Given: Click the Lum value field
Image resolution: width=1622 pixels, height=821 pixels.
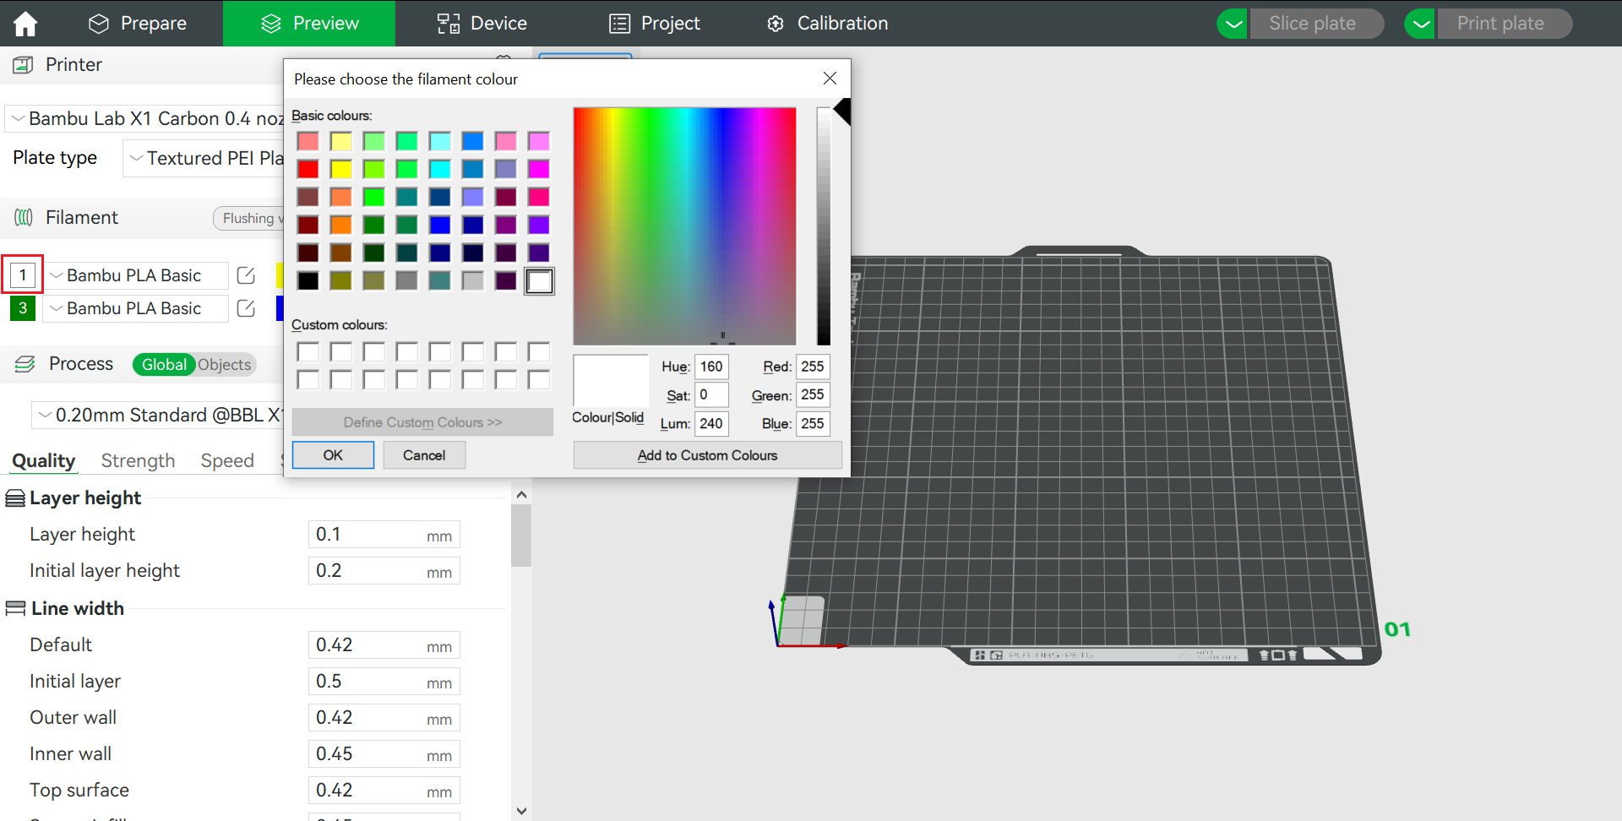Looking at the screenshot, I should coord(711,423).
